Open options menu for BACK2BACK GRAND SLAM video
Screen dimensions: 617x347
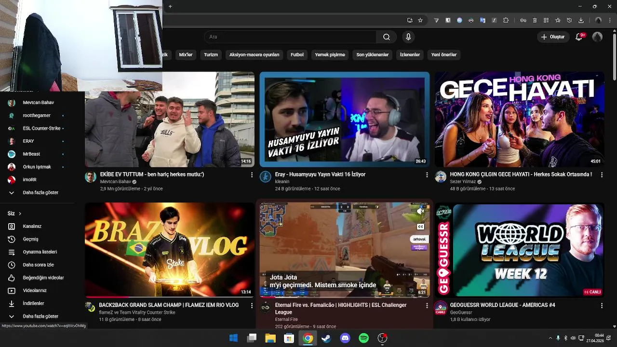coord(252,305)
